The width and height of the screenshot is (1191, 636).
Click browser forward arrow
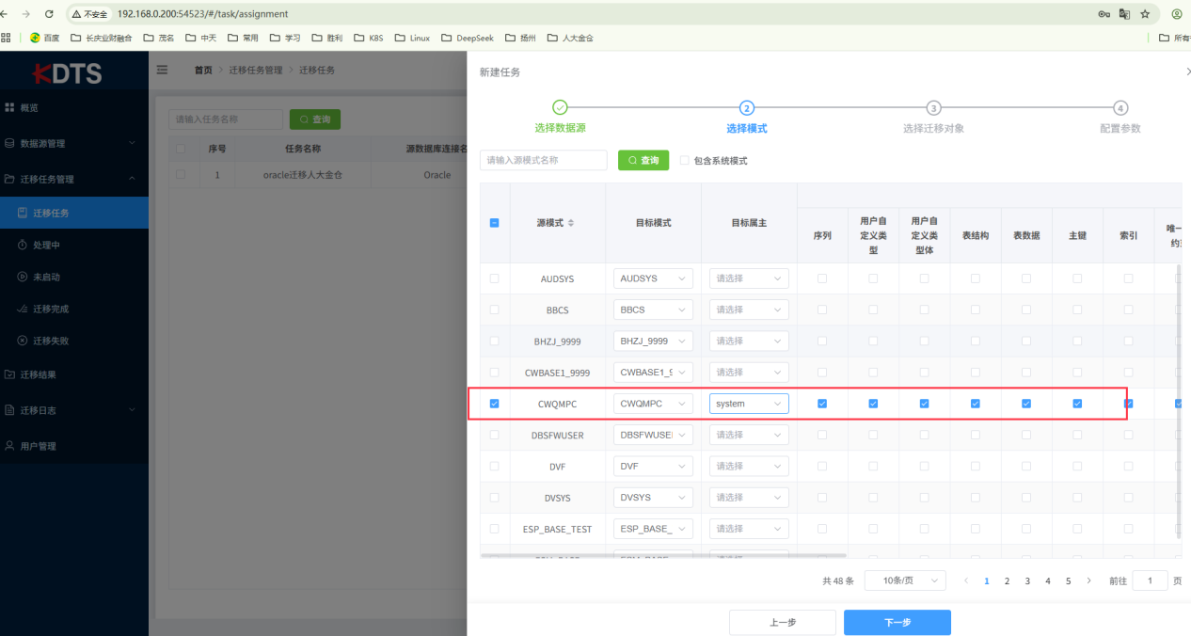pyautogui.click(x=24, y=14)
